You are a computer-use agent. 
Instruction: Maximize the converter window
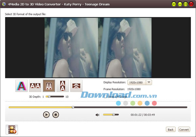pos(186,4)
